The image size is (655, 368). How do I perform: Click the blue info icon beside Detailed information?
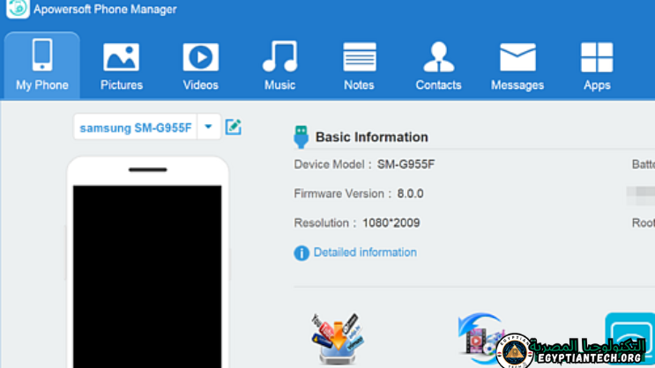(x=301, y=253)
